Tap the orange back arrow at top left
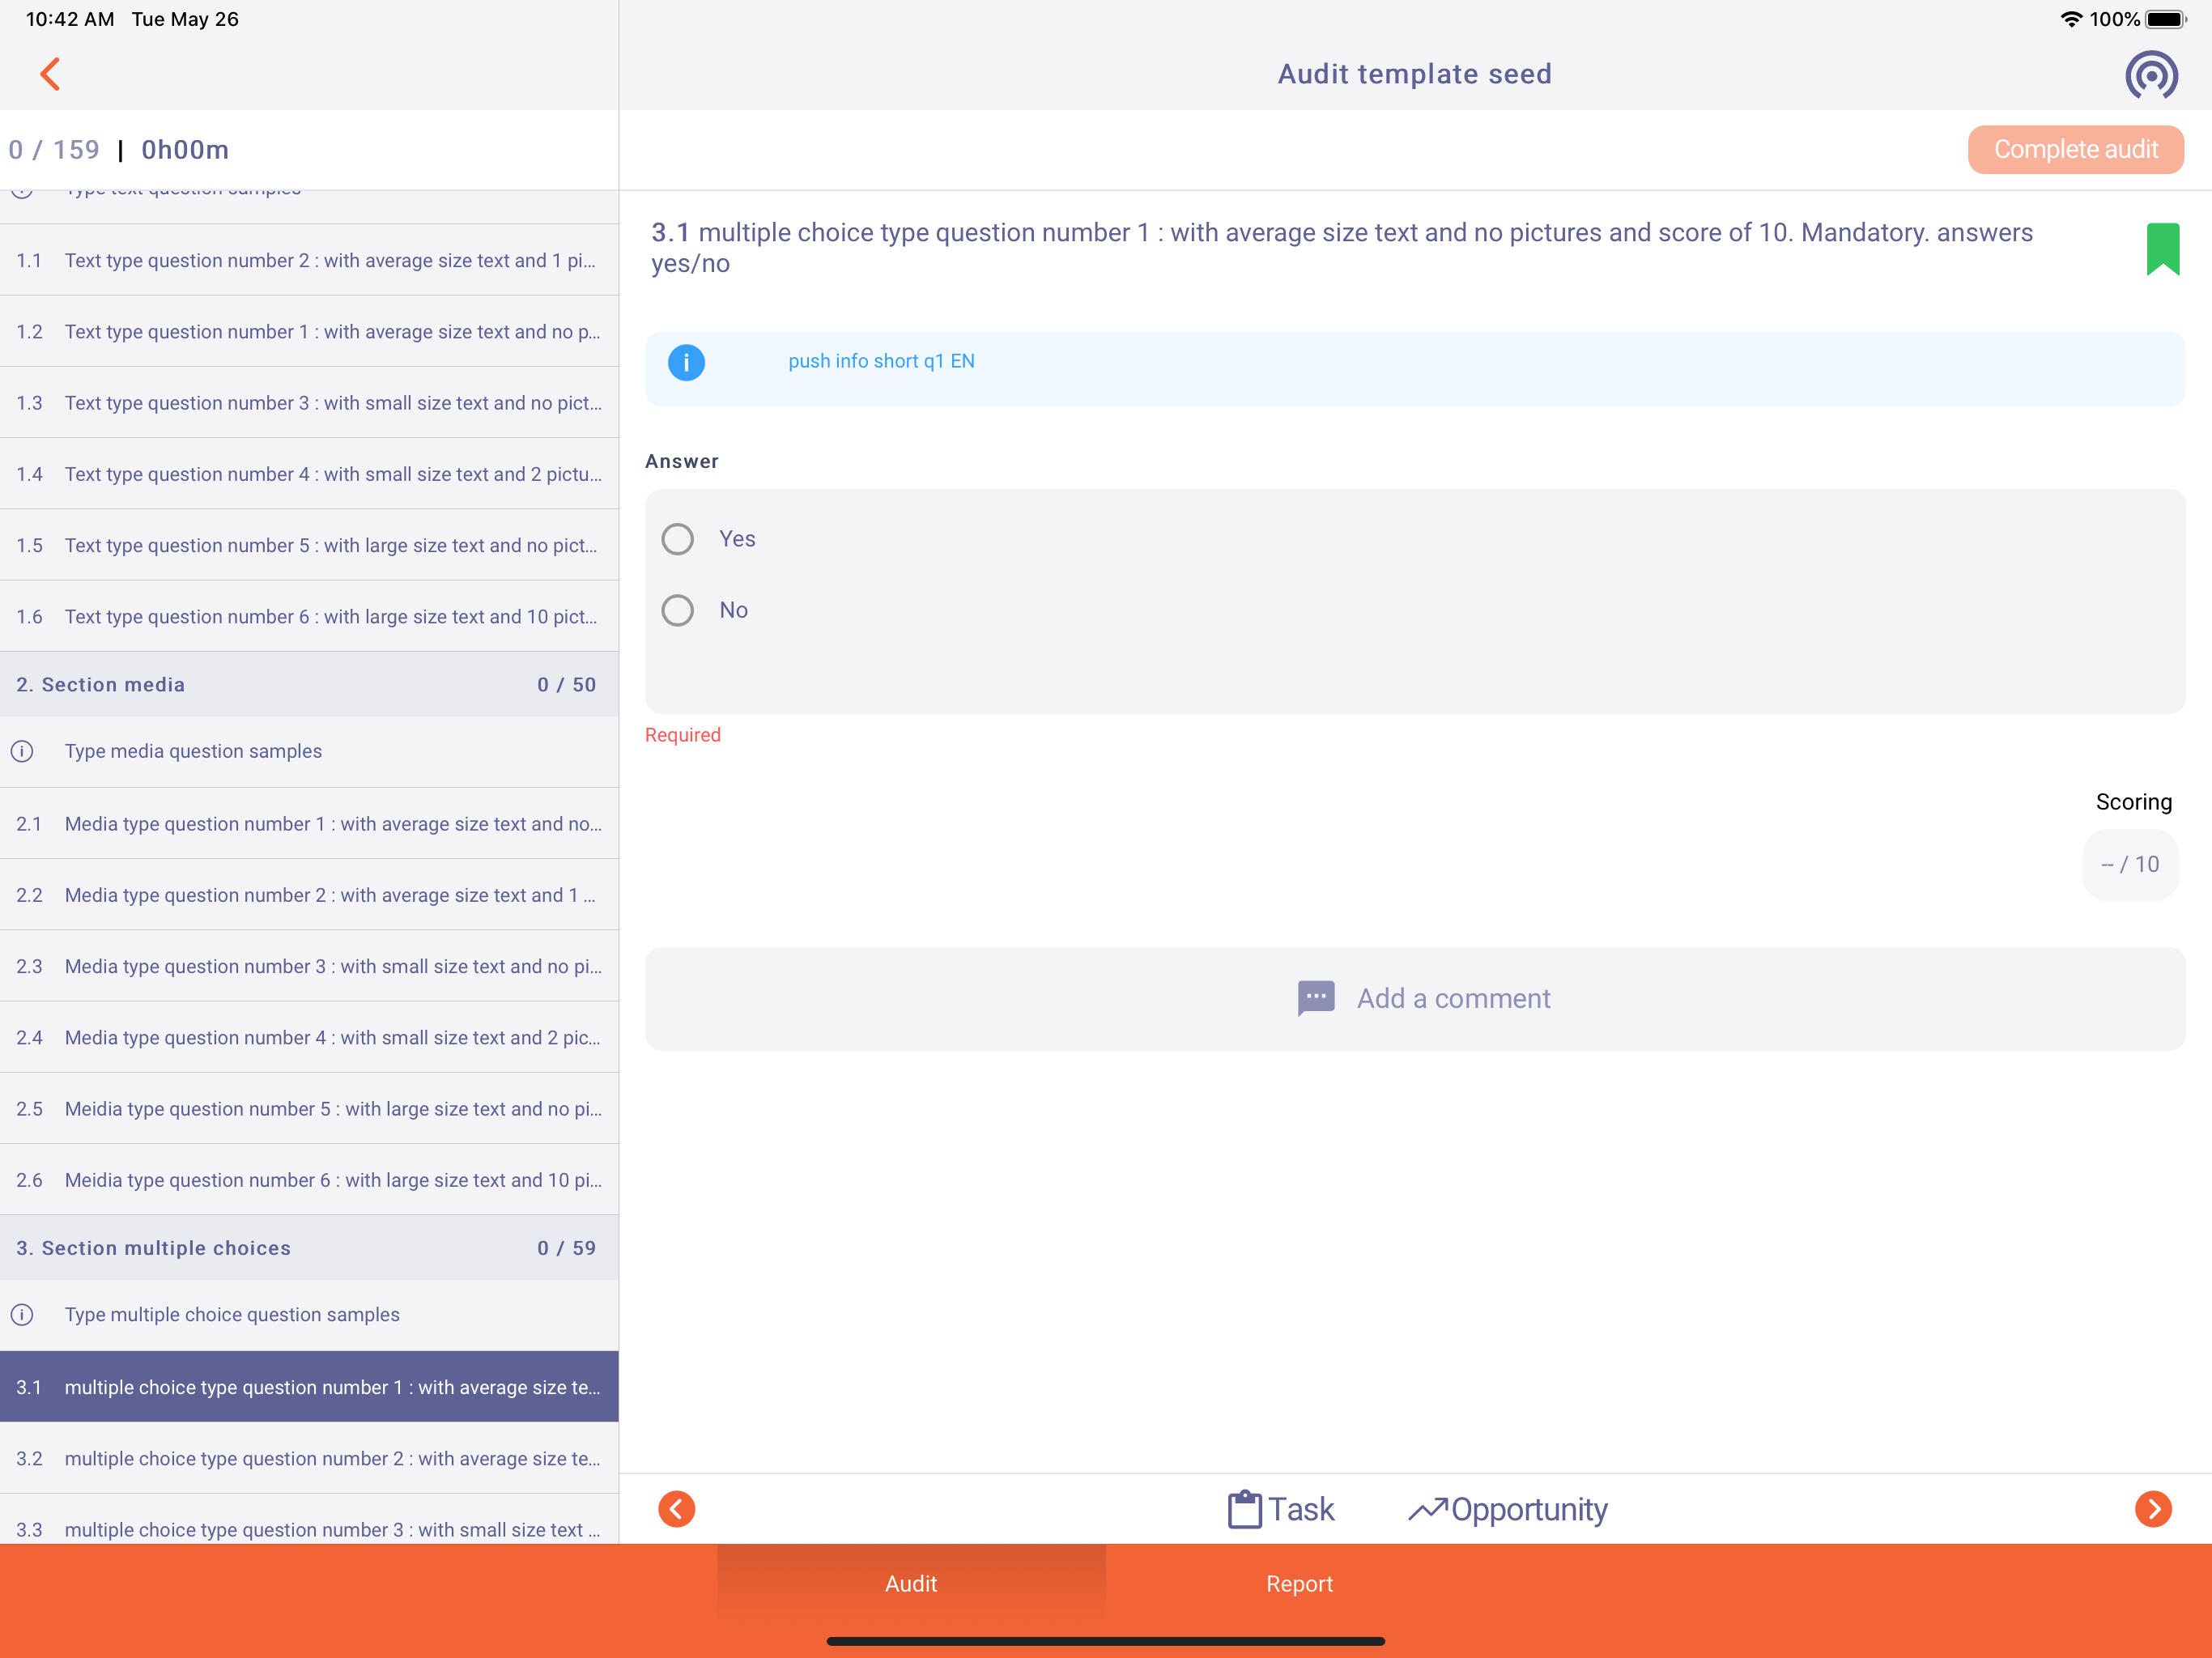 (50, 74)
